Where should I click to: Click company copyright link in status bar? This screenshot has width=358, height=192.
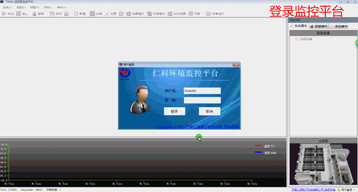point(313,190)
